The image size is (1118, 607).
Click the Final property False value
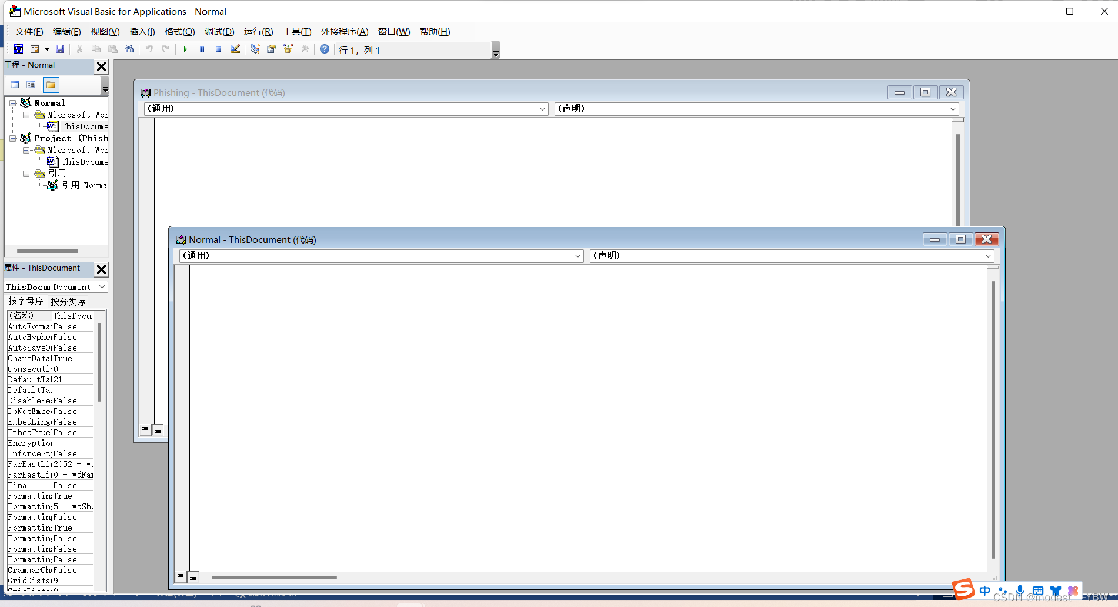pos(72,485)
